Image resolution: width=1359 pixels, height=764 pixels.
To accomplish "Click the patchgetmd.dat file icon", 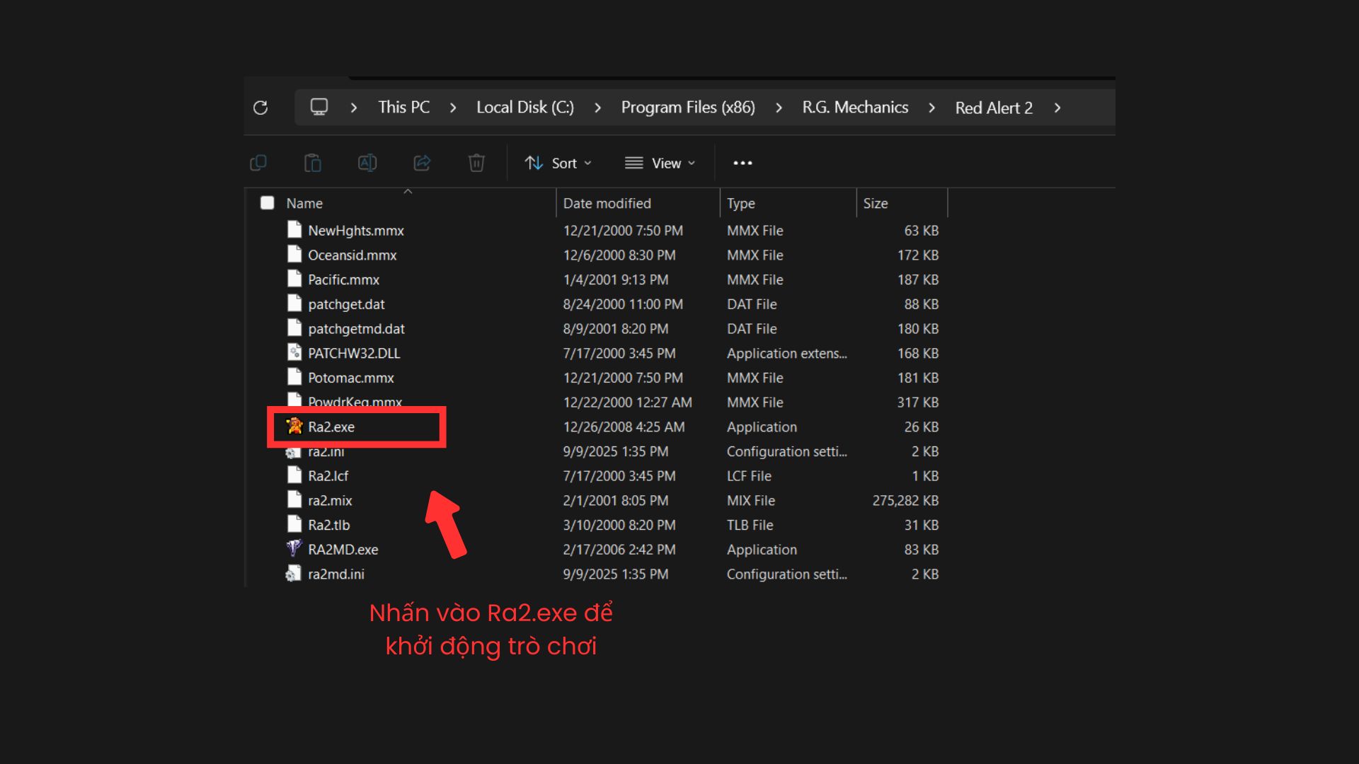I will click(x=294, y=328).
